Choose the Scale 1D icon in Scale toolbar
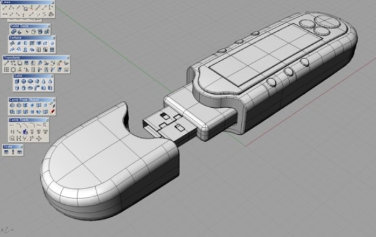Viewport: 376px width, 237px height. tap(13, 152)
